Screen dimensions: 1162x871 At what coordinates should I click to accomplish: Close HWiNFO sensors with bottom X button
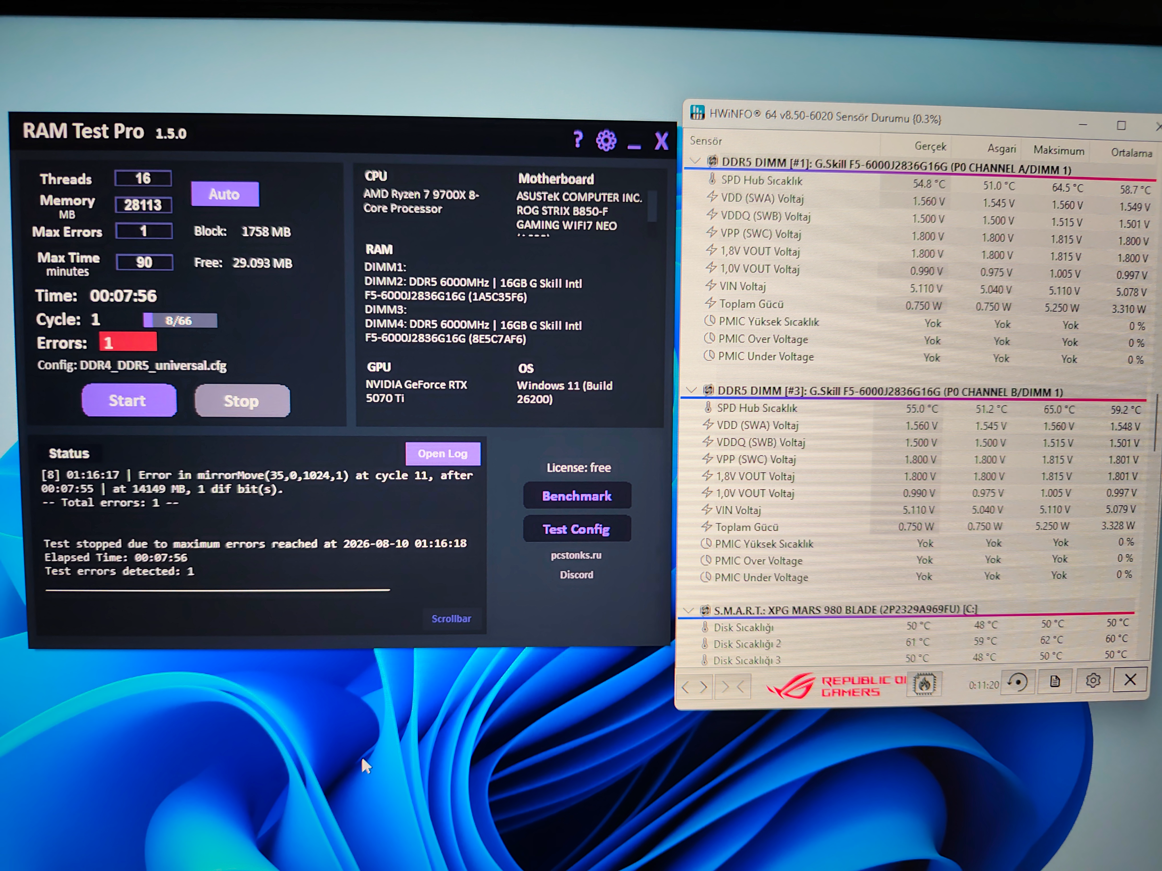[x=1130, y=680]
